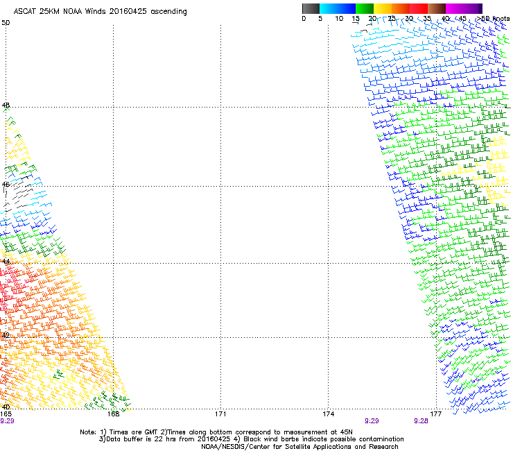Click the 'NOAA/NESDIS/Center for Satellite Applications and Research' credit
The width and height of the screenshot is (513, 451).
299,447
